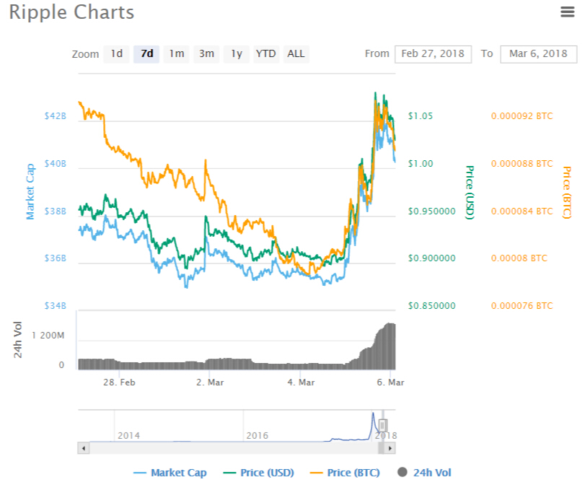Choose the 1y zoom option
The width and height of the screenshot is (585, 485).
237,54
